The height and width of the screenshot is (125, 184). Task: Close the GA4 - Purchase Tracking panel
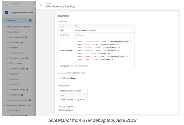coord(41,5)
